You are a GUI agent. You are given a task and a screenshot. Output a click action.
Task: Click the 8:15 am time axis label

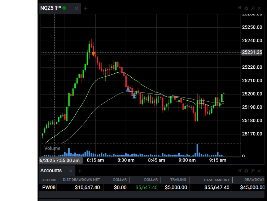point(95,160)
